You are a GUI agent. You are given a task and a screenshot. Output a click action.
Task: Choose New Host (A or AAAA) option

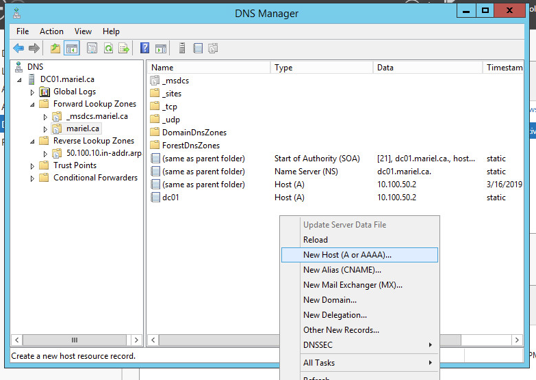(347, 254)
